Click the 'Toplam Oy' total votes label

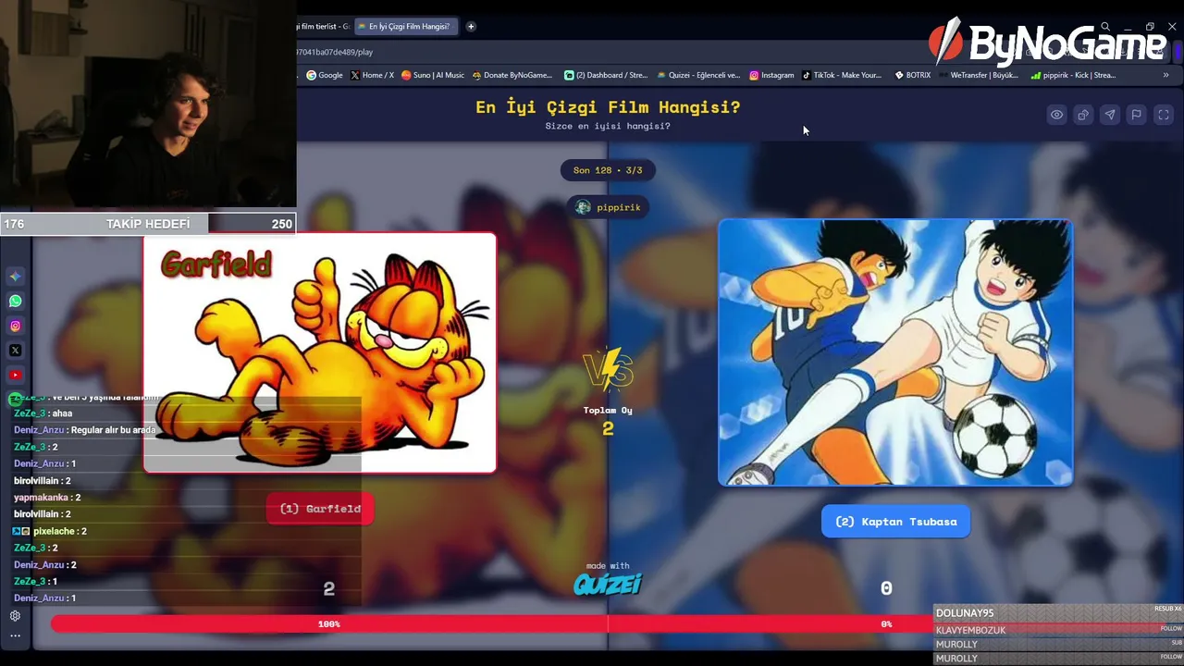[608, 410]
